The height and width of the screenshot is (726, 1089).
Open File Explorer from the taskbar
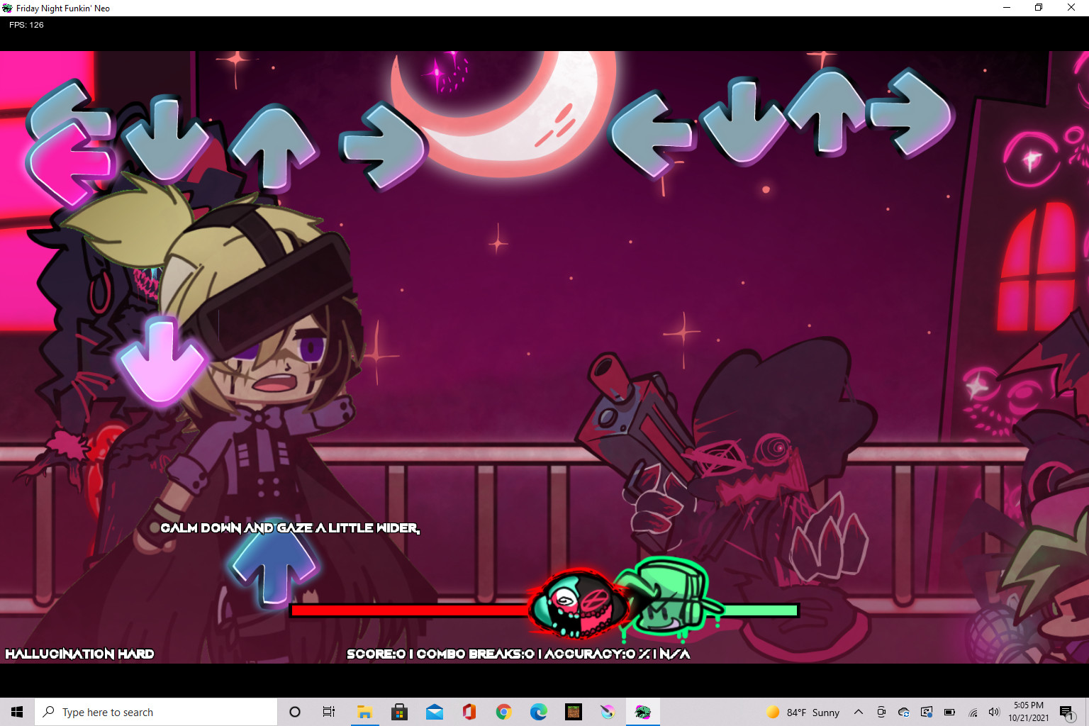pos(364,712)
